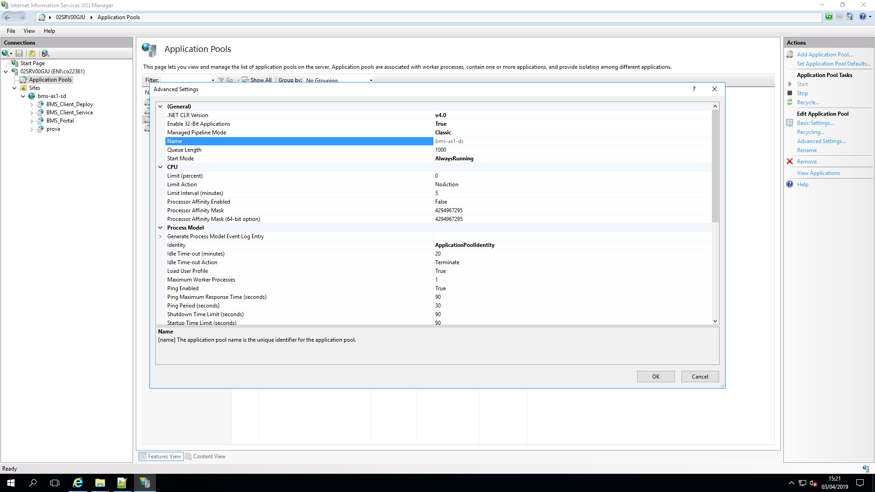Click the Cancel button in Advanced Settings
This screenshot has height=492, width=875.
pos(700,376)
